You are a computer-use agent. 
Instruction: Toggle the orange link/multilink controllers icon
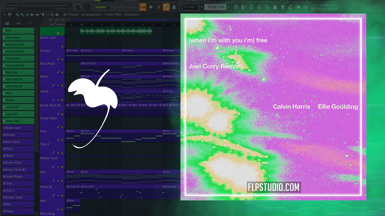[166, 7]
